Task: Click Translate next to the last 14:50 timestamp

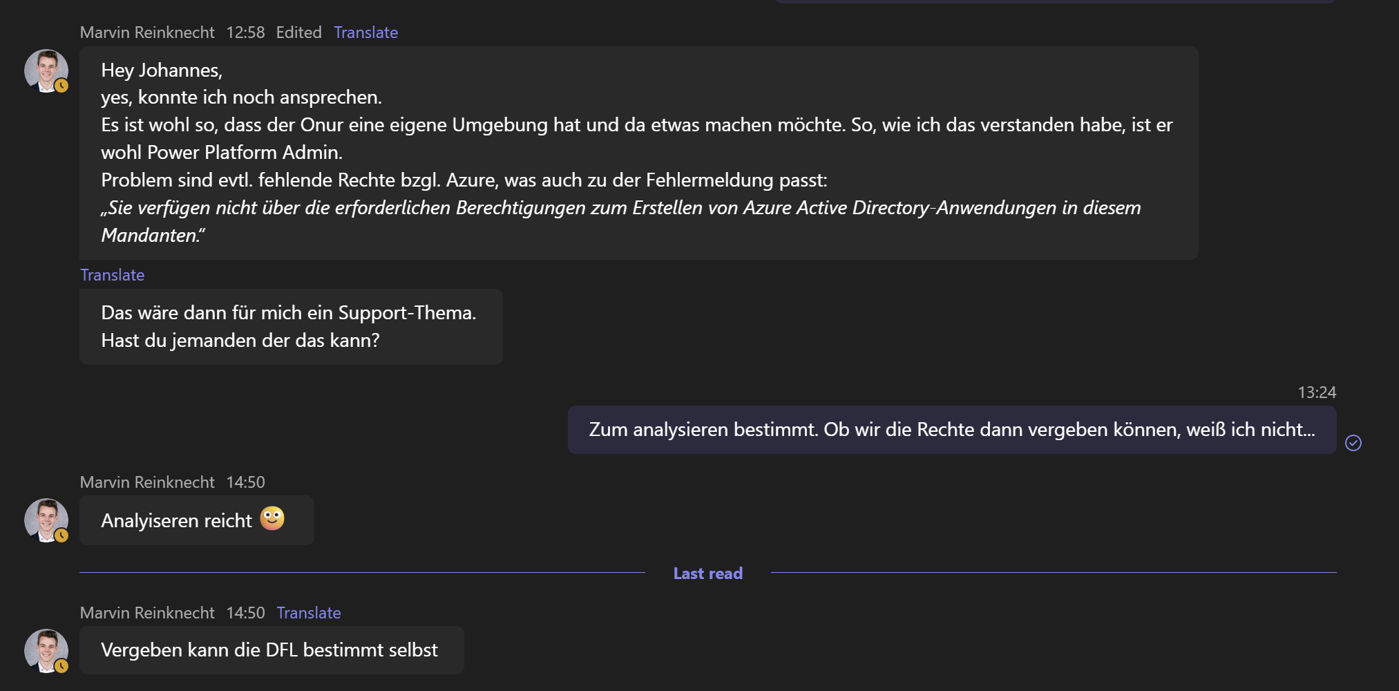Action: (x=308, y=613)
